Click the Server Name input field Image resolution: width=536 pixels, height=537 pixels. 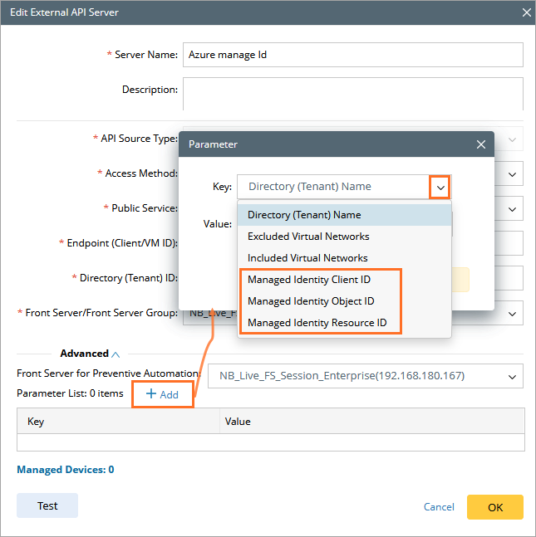352,55
